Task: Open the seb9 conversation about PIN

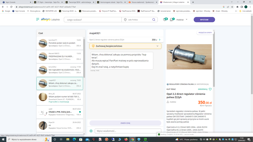Action: tap(60, 112)
